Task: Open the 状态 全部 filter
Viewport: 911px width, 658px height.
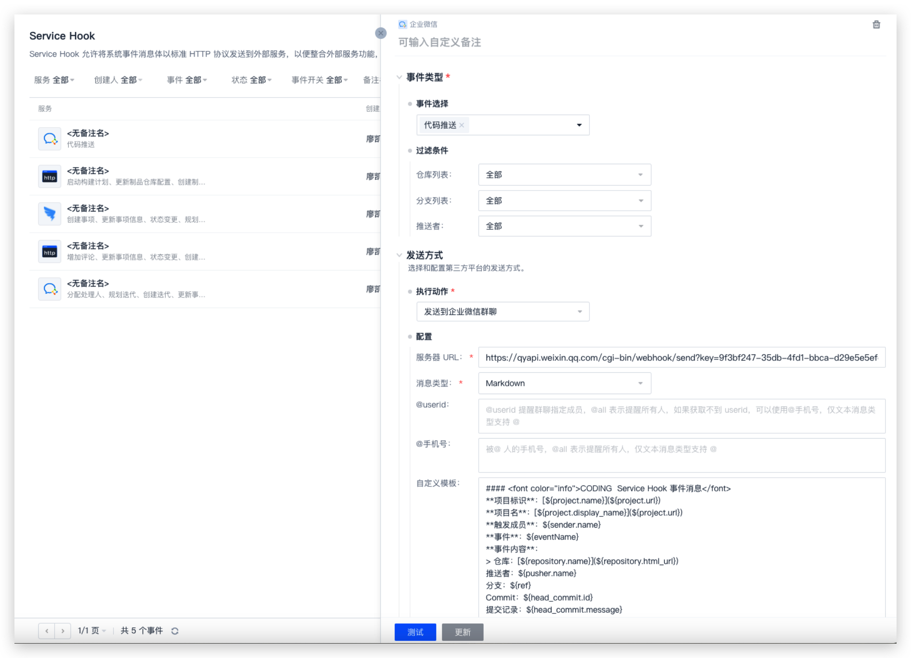Action: coord(251,80)
